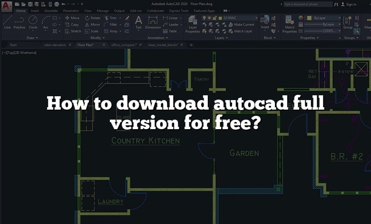Select the Polyline tool

pyautogui.click(x=19, y=22)
